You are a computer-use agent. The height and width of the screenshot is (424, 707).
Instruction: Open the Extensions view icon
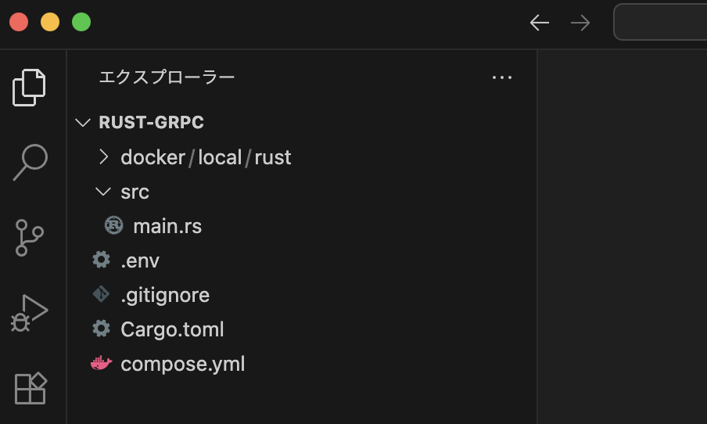coord(31,388)
